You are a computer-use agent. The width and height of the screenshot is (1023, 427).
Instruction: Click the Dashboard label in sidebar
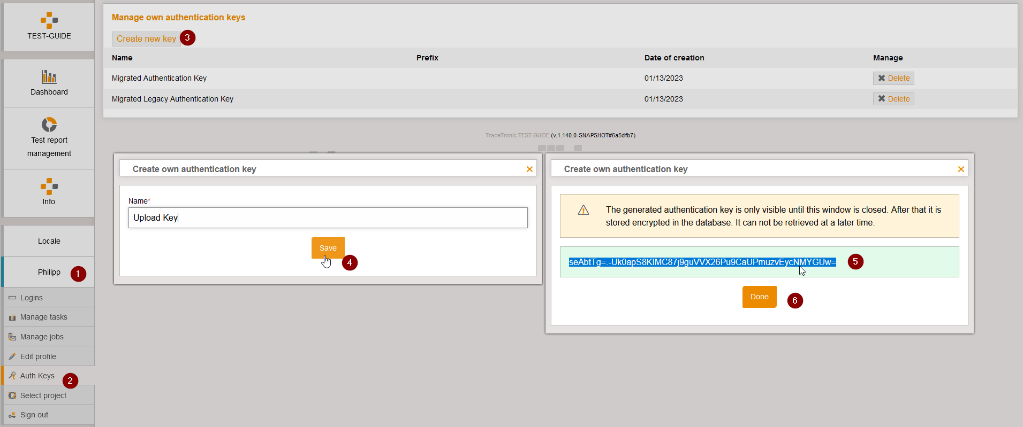click(49, 92)
